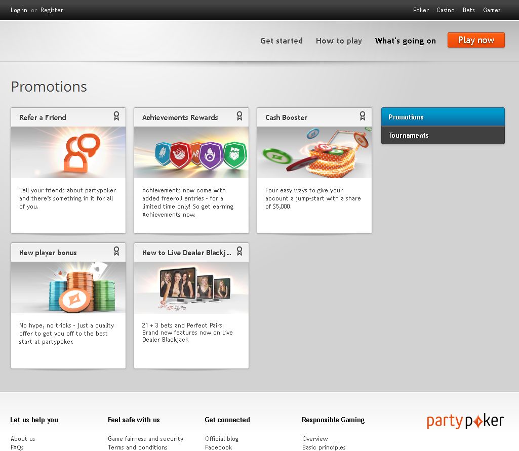Select the Promotions sidebar tab
This screenshot has width=519, height=451.
443,117
